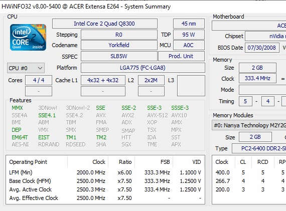Click the memory module Size 2 GB field
The width and height of the screenshot is (286, 211).
tap(255, 137)
